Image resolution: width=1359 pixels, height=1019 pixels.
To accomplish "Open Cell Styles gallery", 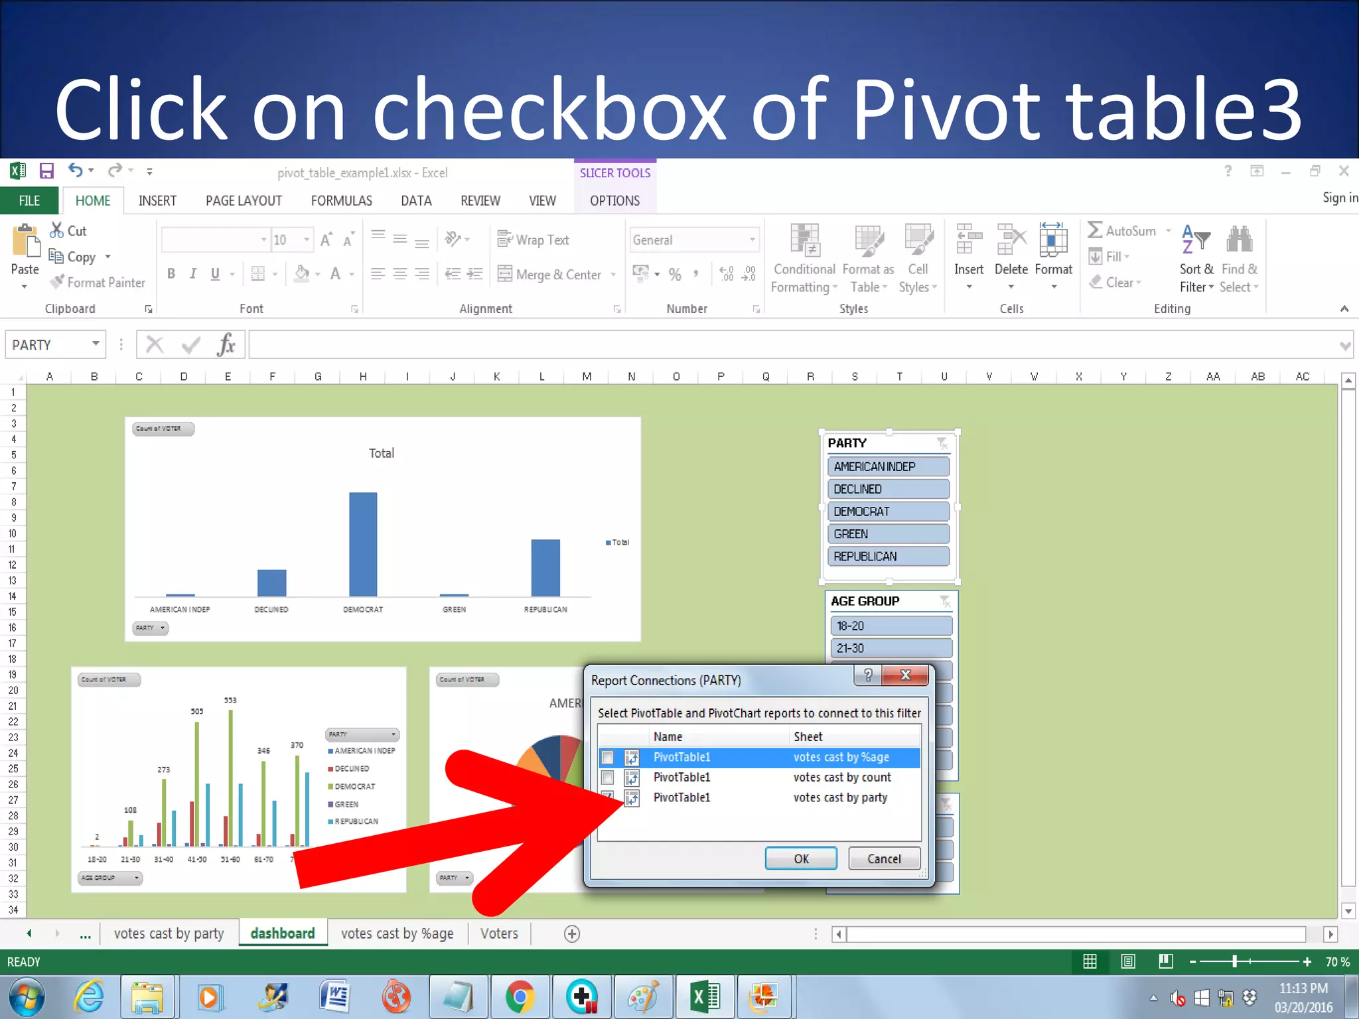I will (x=918, y=259).
